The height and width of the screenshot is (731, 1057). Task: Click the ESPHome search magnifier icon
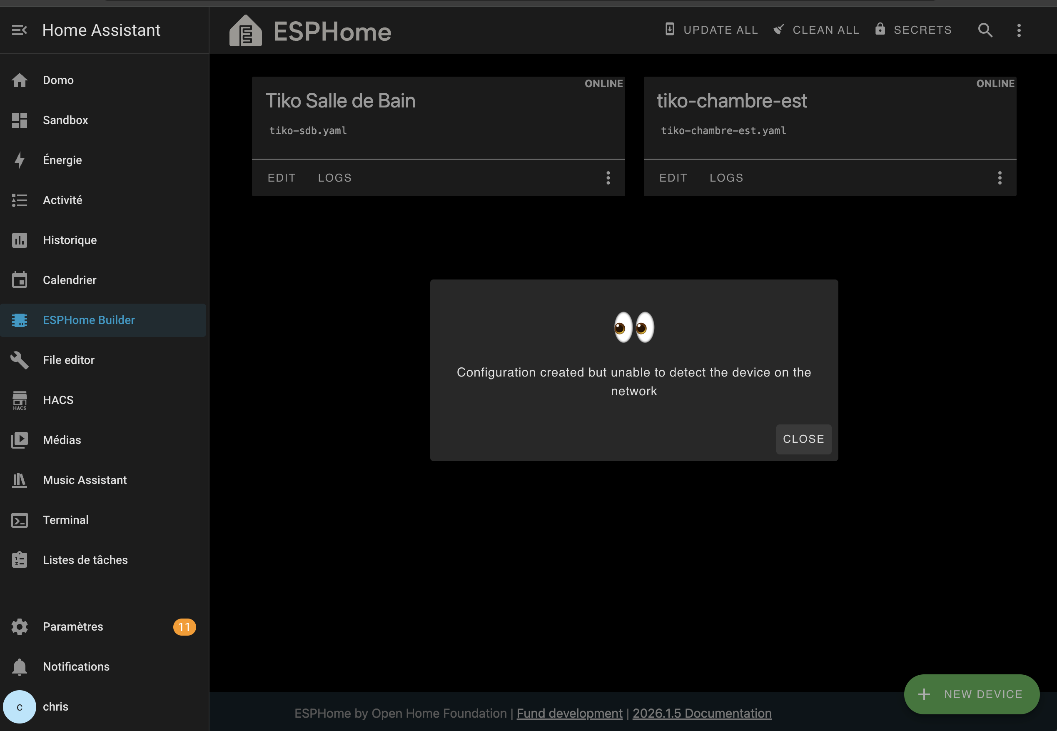pyautogui.click(x=985, y=30)
